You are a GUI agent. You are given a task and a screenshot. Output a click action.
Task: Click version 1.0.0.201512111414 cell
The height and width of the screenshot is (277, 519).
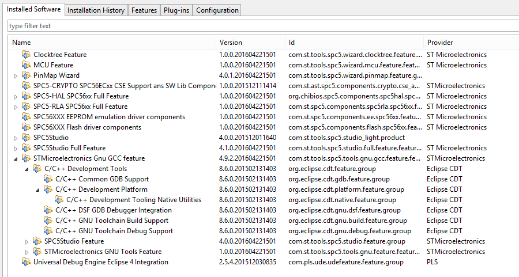[x=247, y=86]
